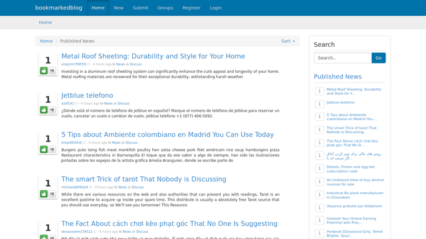Upvote the smart Trick of tarot post
Image resolution: width=426 pixels, height=239 pixels.
(44, 194)
